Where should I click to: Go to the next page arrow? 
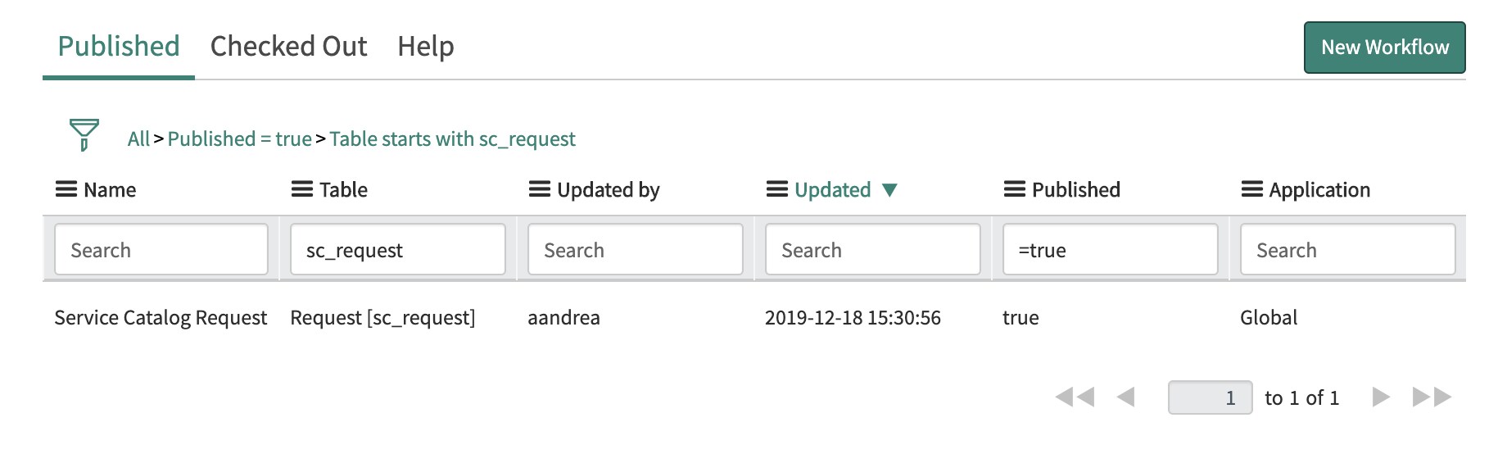[1382, 397]
